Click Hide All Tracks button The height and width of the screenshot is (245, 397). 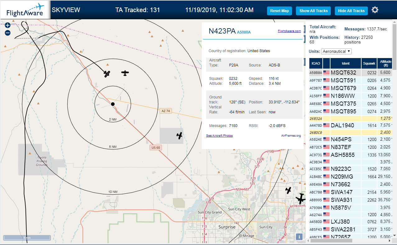click(x=351, y=11)
